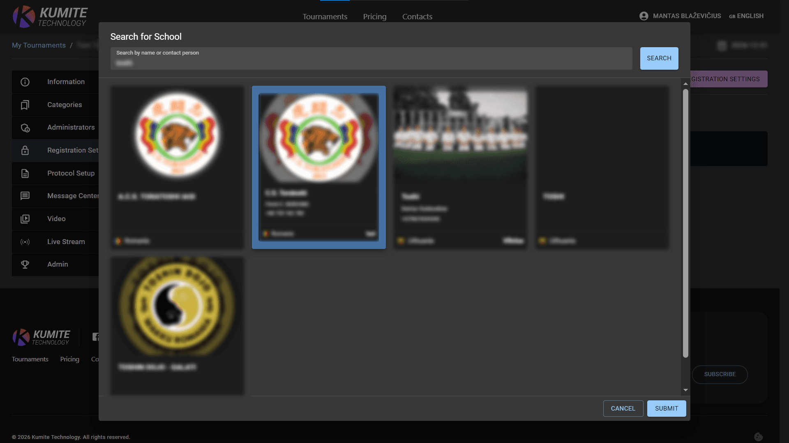The height and width of the screenshot is (443, 789).
Task: Click the Admin trophy icon
Action: pyautogui.click(x=25, y=265)
